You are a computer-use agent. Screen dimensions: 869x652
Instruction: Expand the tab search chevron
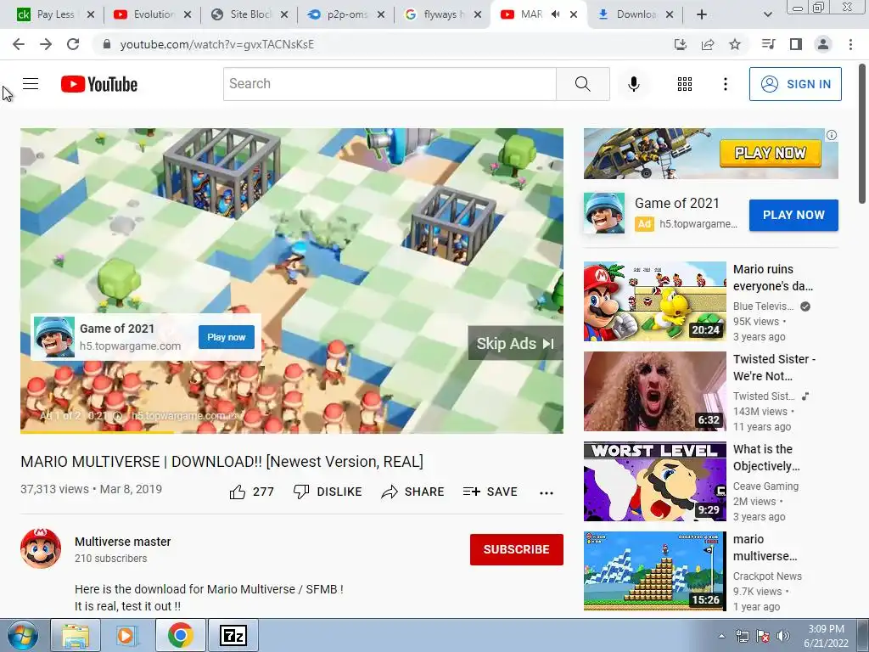[x=767, y=14]
